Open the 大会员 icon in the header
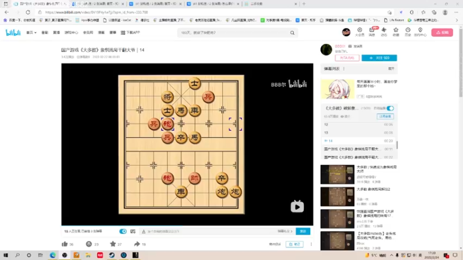The width and height of the screenshot is (463, 260). pyautogui.click(x=359, y=32)
